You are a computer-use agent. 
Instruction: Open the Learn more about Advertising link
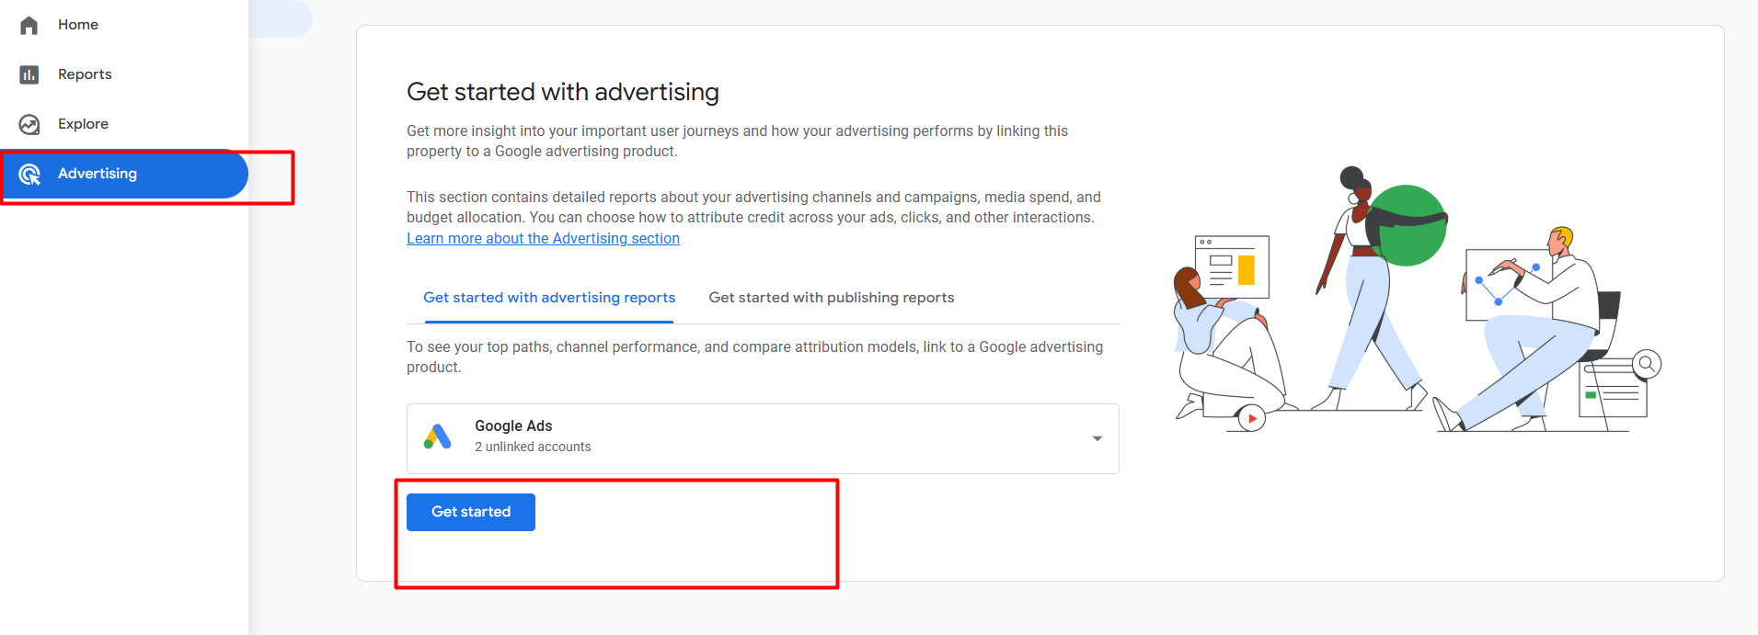[543, 239]
